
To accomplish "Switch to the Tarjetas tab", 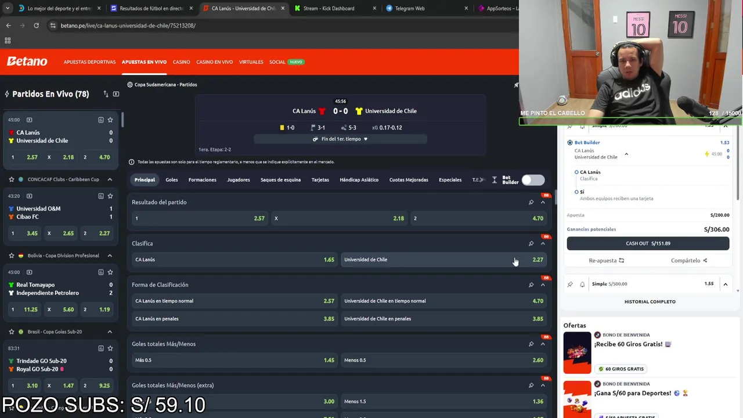I will [x=320, y=180].
